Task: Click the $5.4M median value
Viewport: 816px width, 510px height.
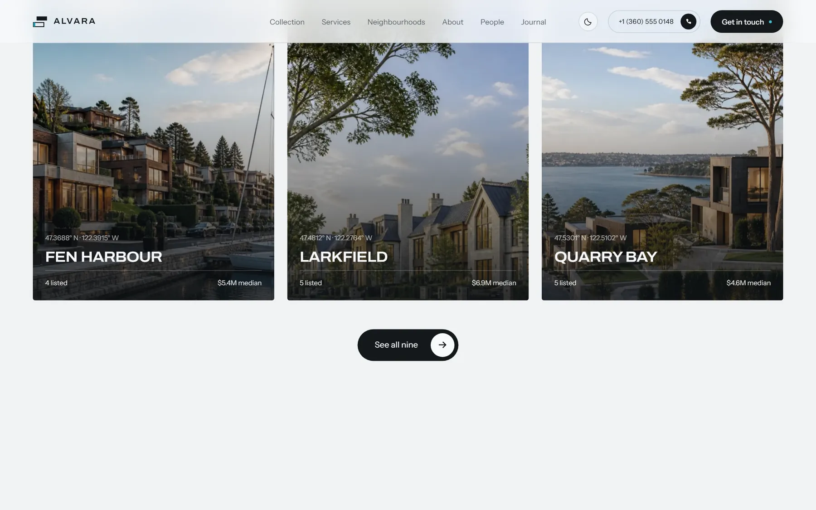Action: coord(239,283)
